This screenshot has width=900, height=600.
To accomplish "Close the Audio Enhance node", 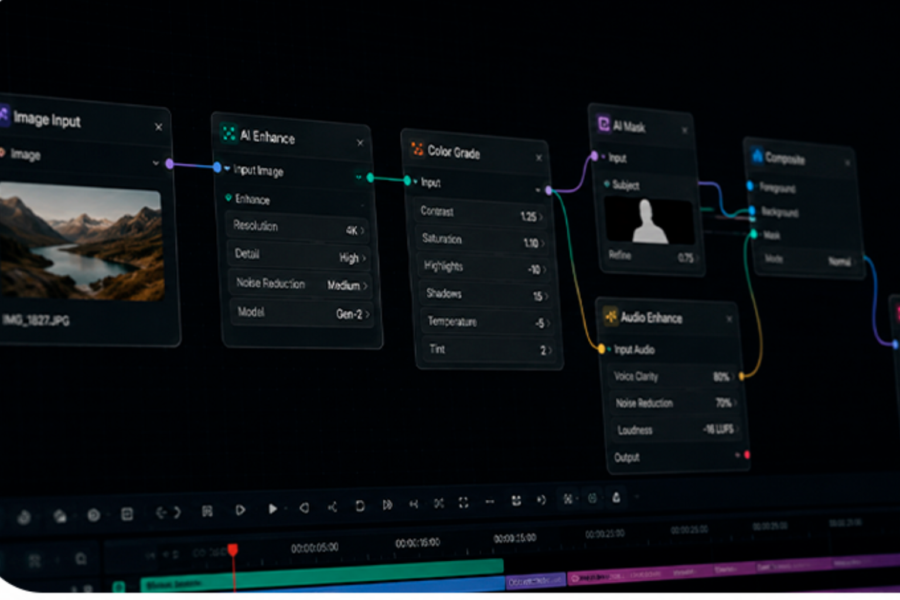I will (729, 319).
